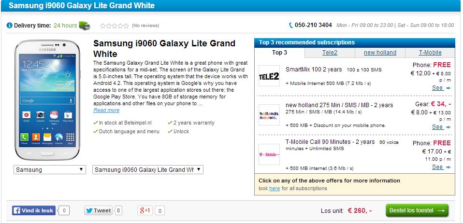Click the Tele2 logo in subscriptions
This screenshot has width=463, height=223.
point(269,76)
